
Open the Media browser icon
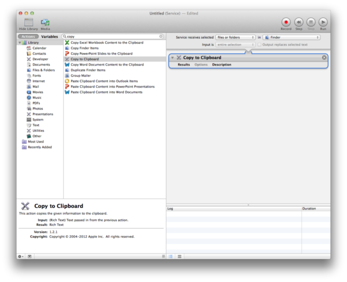45,23
